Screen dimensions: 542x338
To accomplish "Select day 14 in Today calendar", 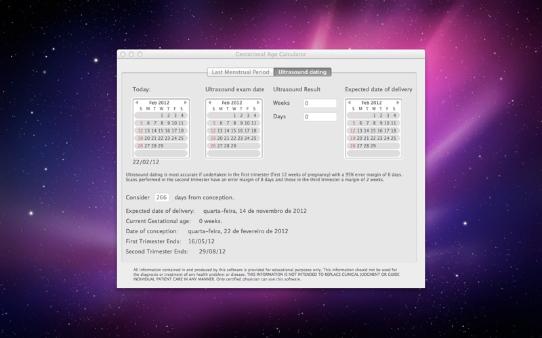I will pos(154,130).
